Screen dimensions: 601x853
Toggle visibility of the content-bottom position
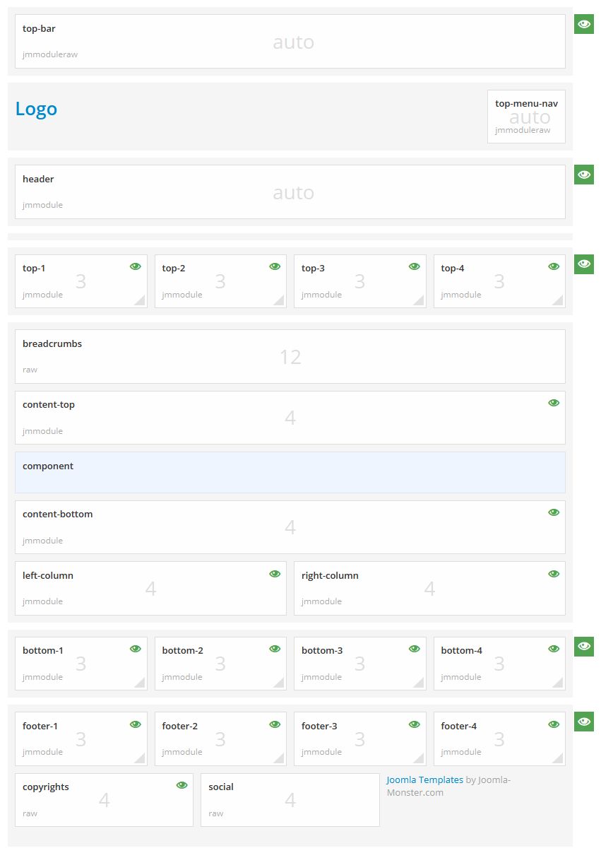click(554, 512)
